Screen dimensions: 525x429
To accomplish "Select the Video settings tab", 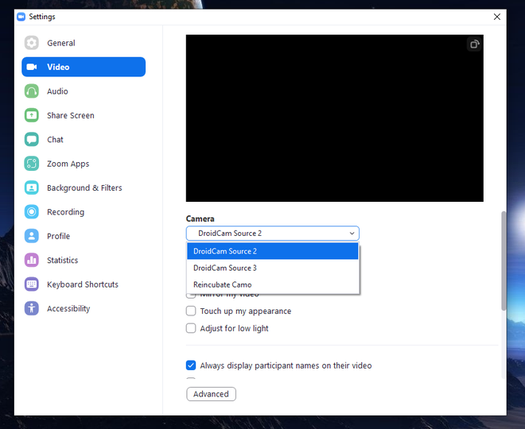I will [x=84, y=67].
